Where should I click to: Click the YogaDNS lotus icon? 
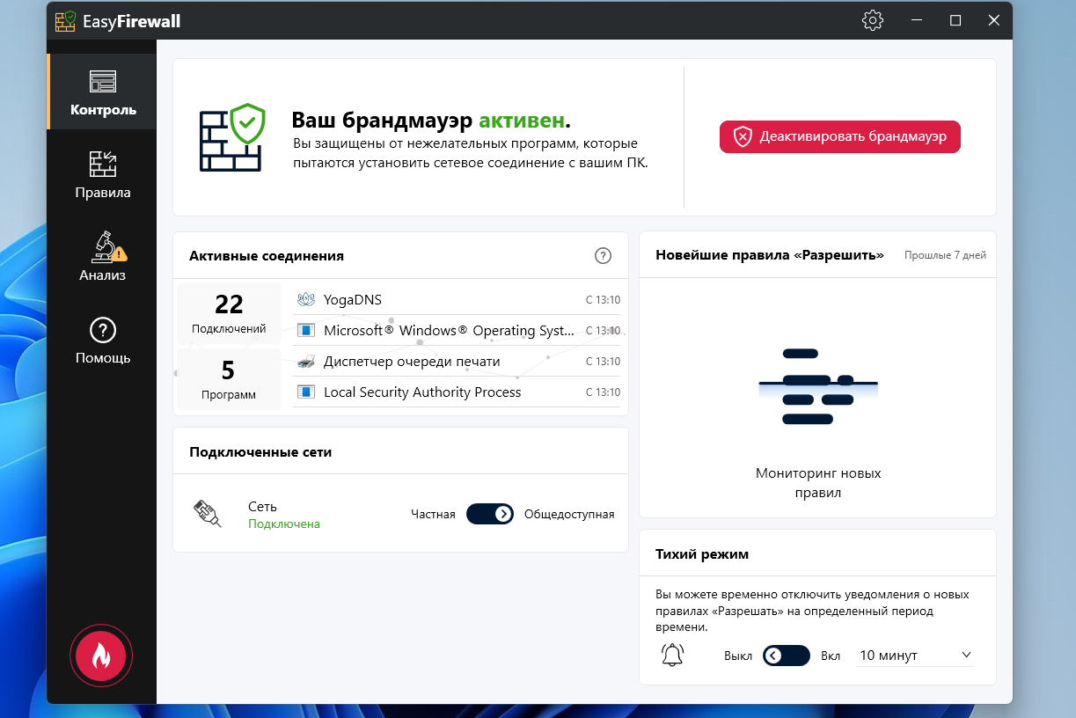(x=305, y=300)
